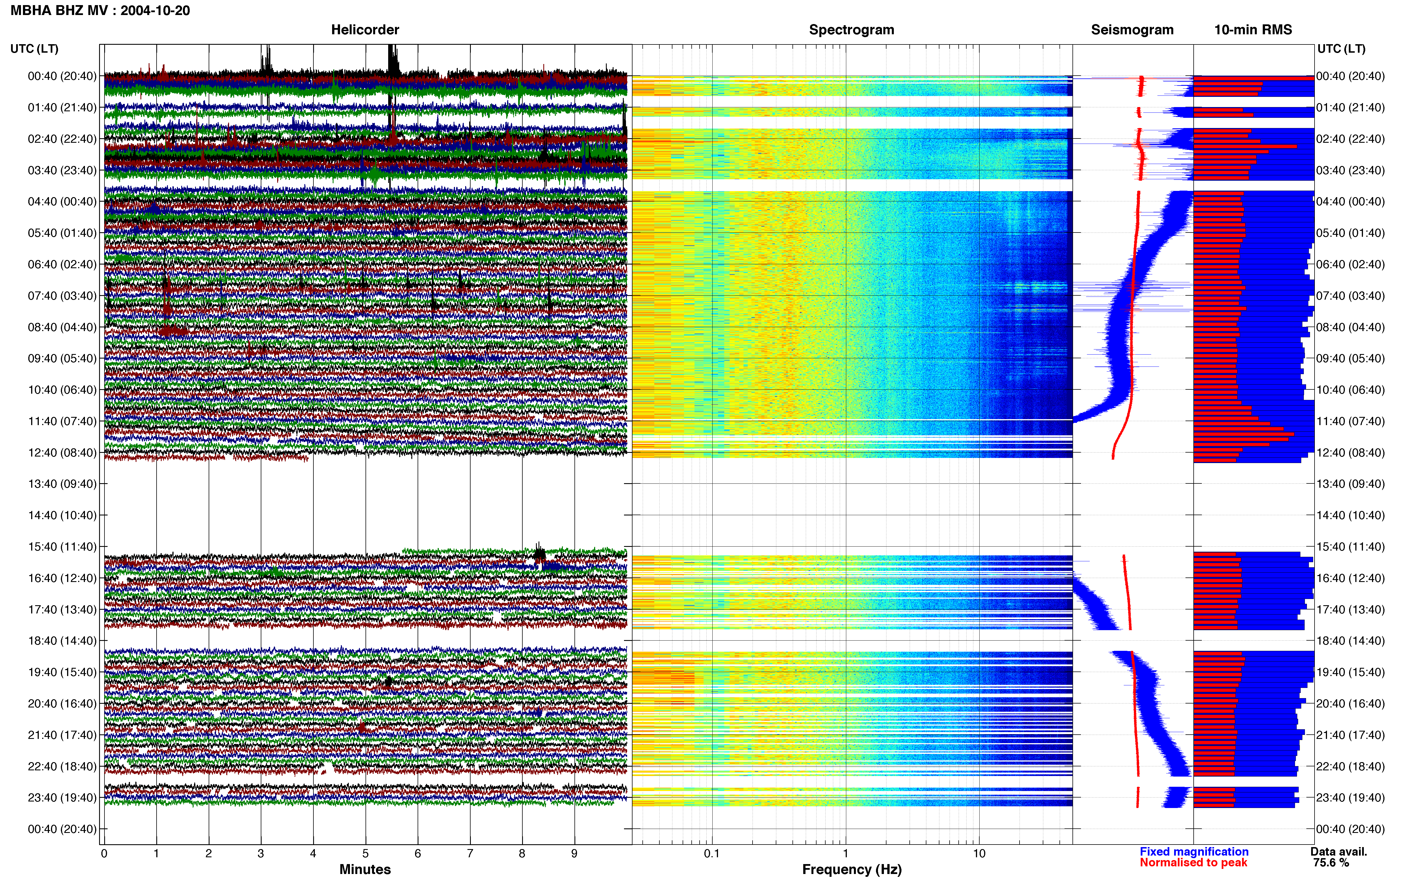
Task: Click the 05:40 (01:40) label on left axis
Action: tap(62, 233)
